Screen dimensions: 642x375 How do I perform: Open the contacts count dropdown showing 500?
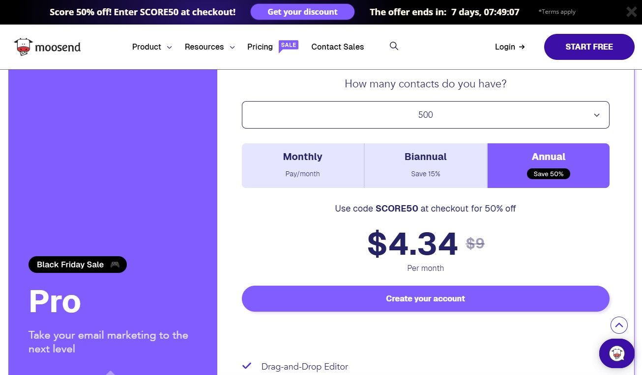[425, 114]
